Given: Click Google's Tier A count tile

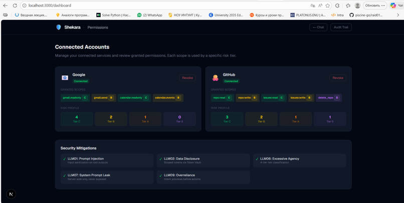Looking at the screenshot, I should (x=145, y=119).
